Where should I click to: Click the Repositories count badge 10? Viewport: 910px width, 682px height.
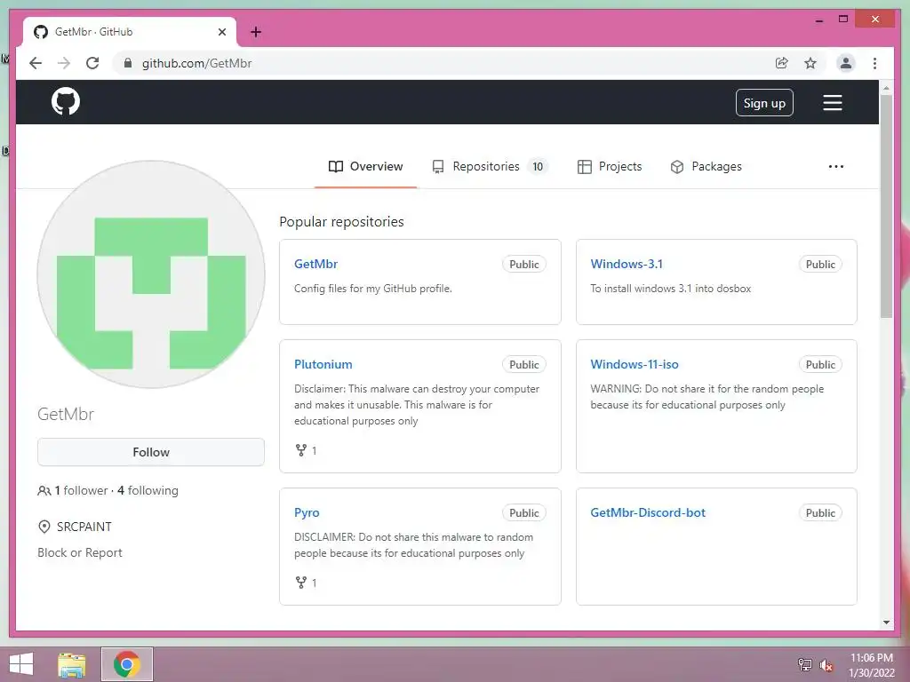point(538,166)
